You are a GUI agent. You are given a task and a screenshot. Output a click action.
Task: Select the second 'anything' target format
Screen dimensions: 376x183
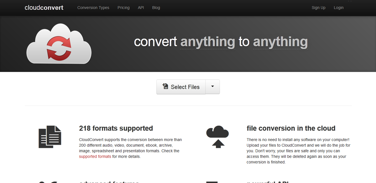click(280, 42)
